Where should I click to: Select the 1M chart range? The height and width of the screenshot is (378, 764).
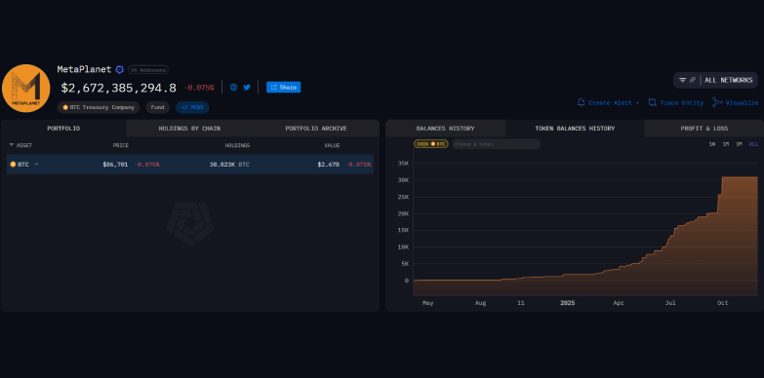click(726, 144)
